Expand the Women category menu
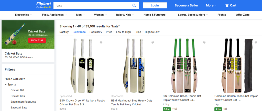The image size is (262, 111). pos(100,15)
